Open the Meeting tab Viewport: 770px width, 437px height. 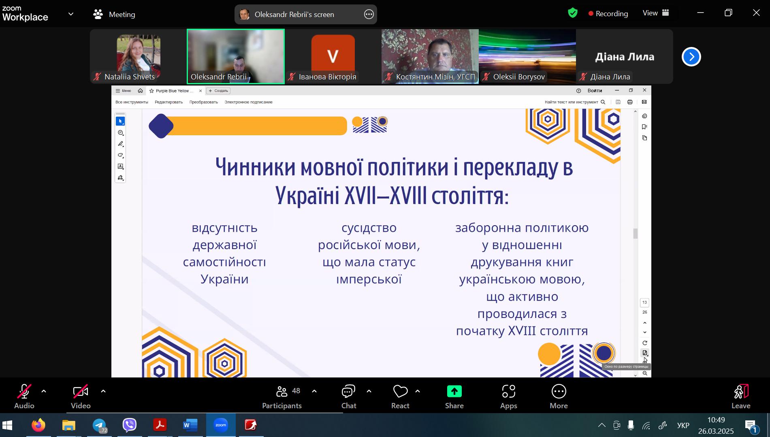(114, 15)
